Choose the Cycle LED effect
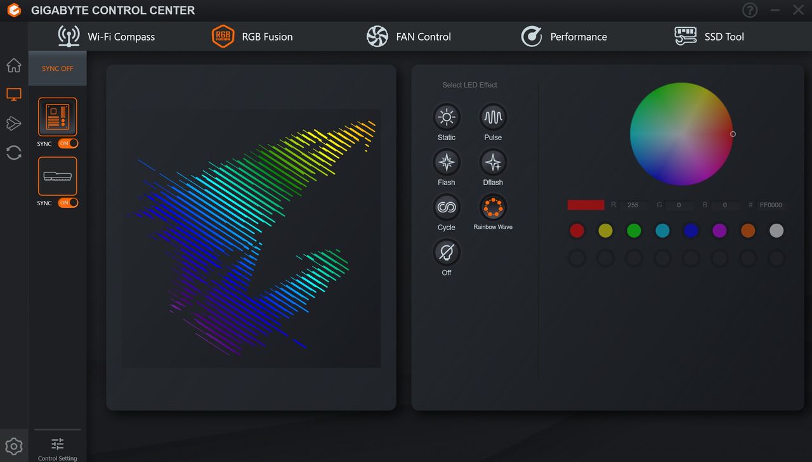This screenshot has height=462, width=812. point(447,207)
